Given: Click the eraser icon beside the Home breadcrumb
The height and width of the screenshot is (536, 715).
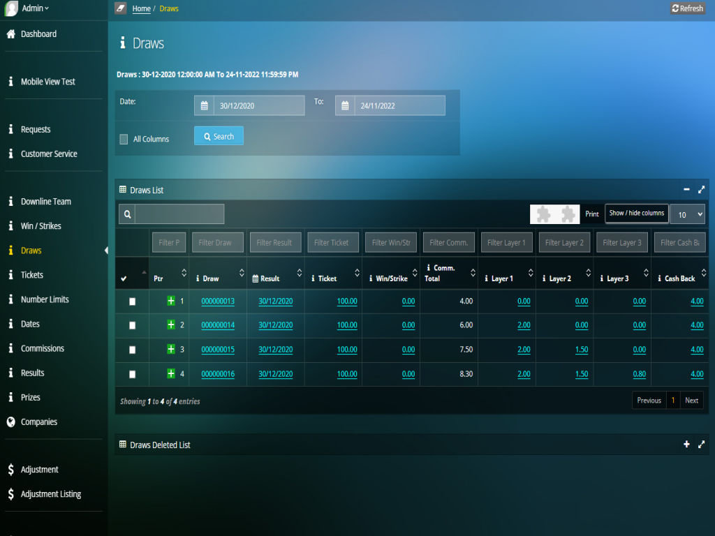Looking at the screenshot, I should (121, 8).
